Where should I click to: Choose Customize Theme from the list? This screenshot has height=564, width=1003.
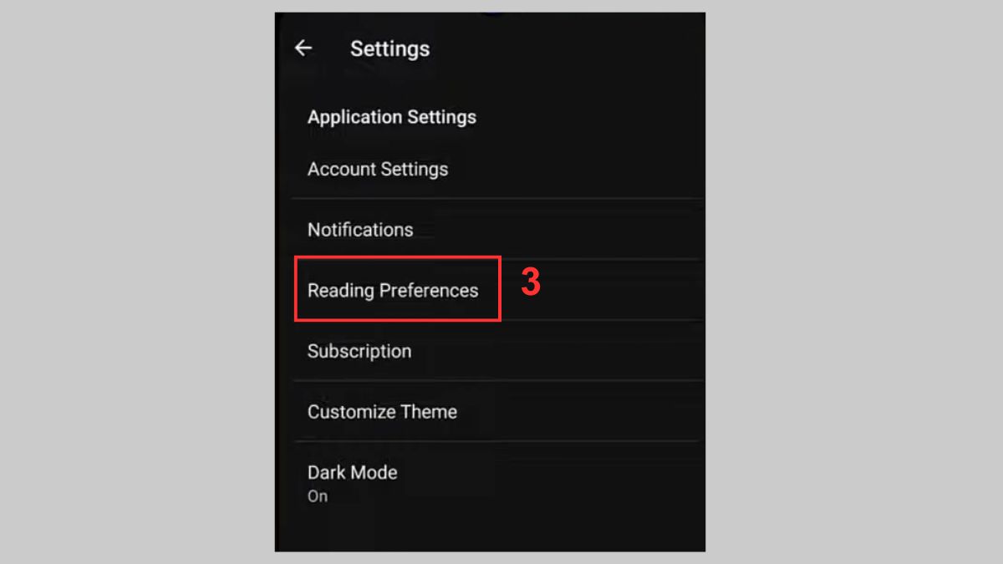pyautogui.click(x=383, y=411)
